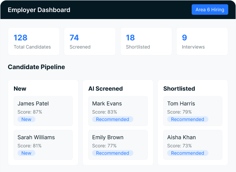
Task: Click the New column heading
Action: [20, 89]
